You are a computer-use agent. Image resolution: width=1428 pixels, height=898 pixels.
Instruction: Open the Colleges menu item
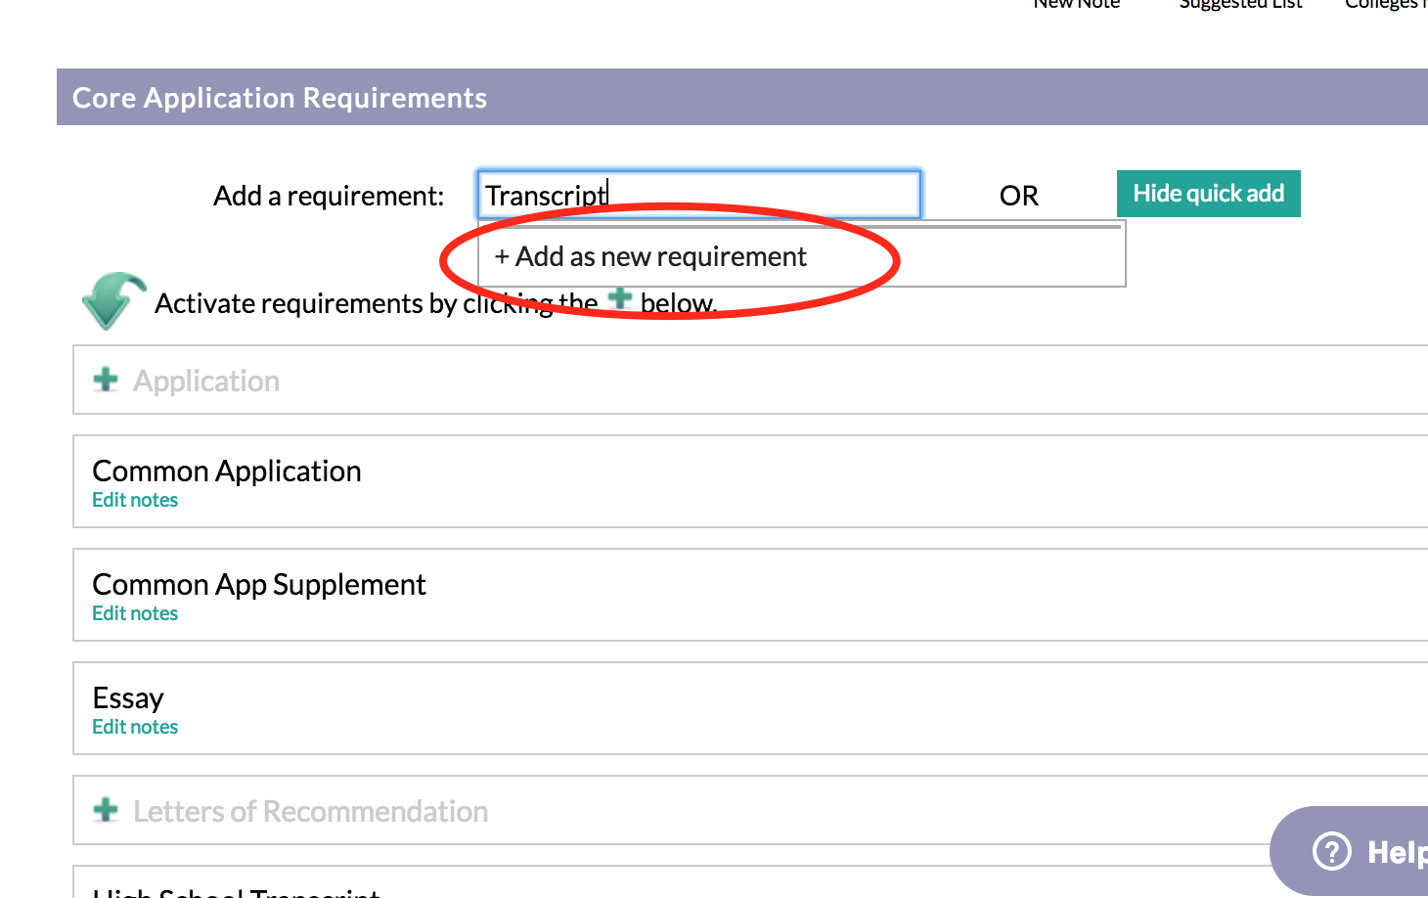[x=1385, y=4]
